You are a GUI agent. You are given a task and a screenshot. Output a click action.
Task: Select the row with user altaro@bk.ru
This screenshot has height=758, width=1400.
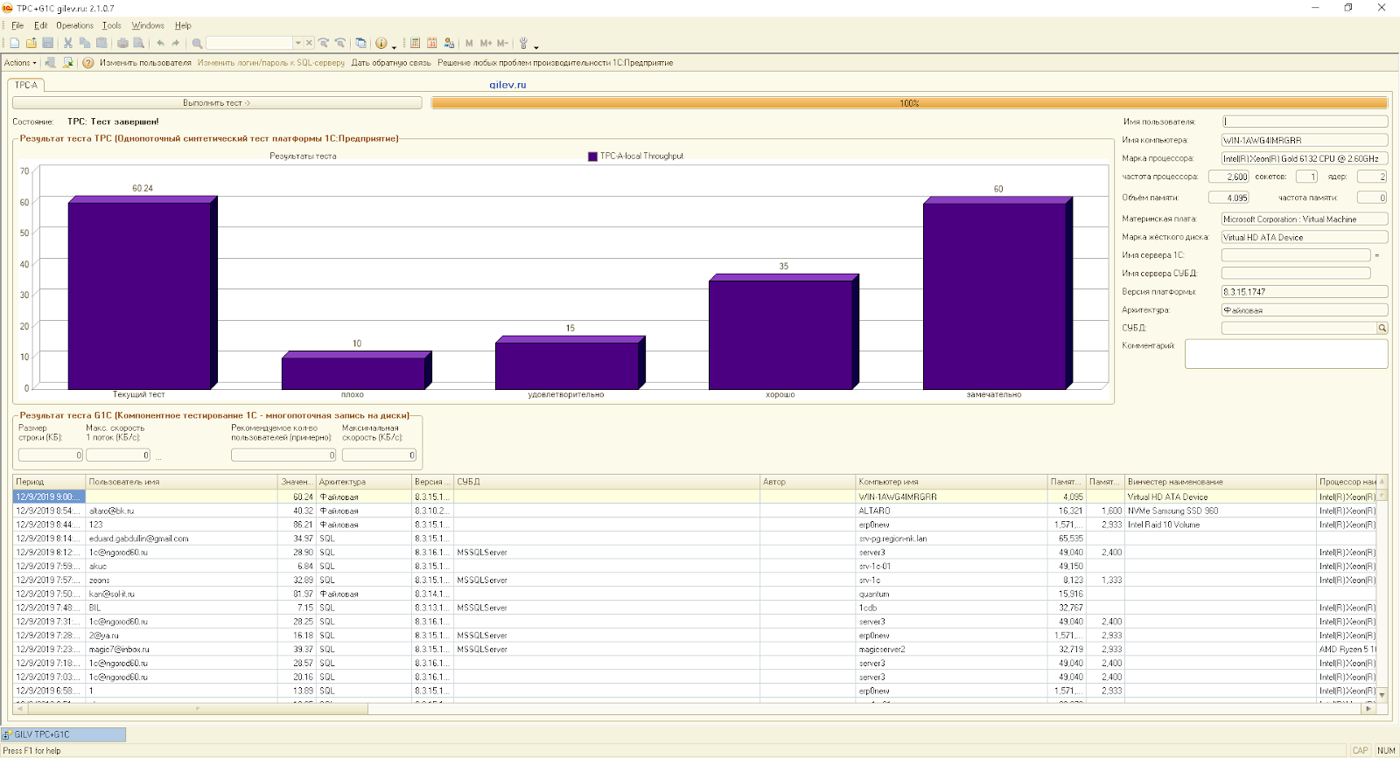[696, 511]
